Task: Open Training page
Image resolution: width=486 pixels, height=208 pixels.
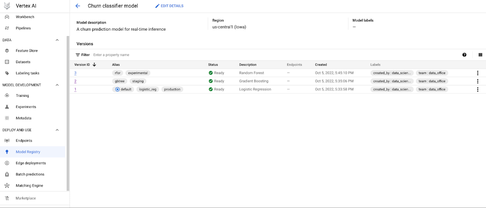Action: [x=22, y=95]
